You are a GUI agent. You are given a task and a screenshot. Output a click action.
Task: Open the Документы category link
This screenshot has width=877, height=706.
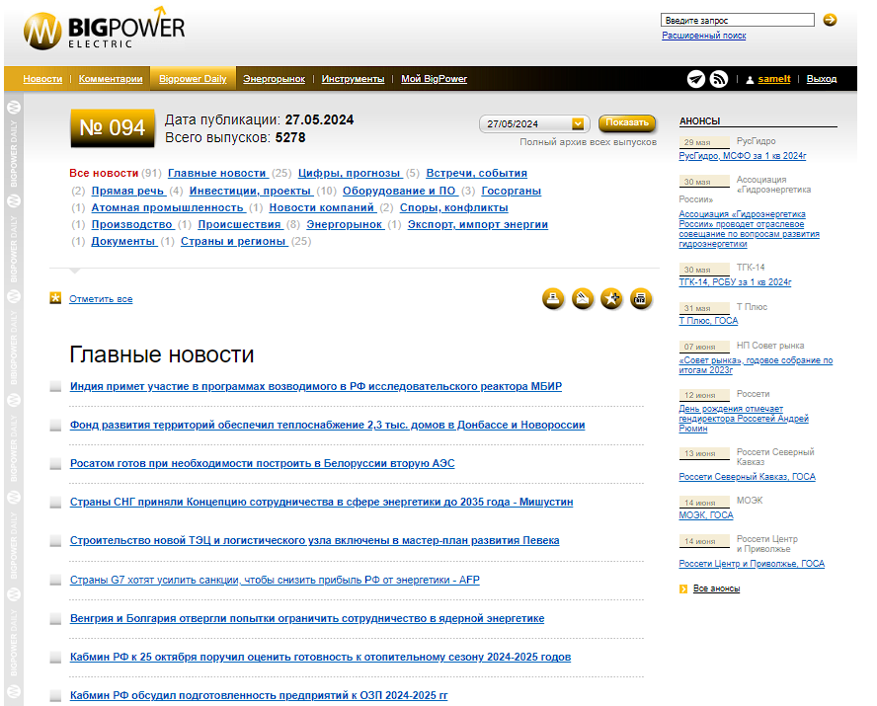click(123, 241)
